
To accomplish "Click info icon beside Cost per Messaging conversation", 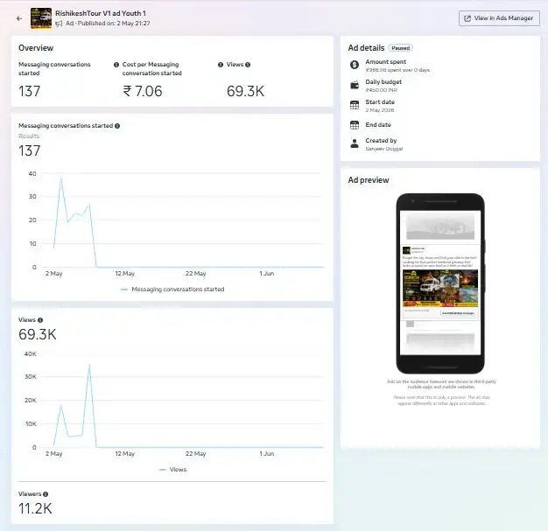I will (116, 65).
